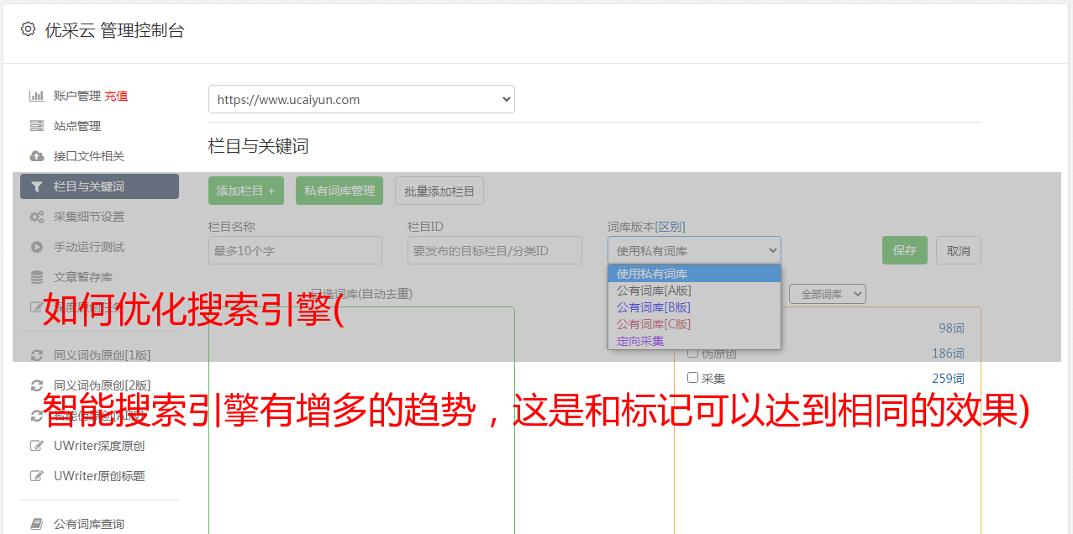Go to 接口文件相关 in the sidebar
Viewport: 1073px width, 534px height.
(x=89, y=156)
